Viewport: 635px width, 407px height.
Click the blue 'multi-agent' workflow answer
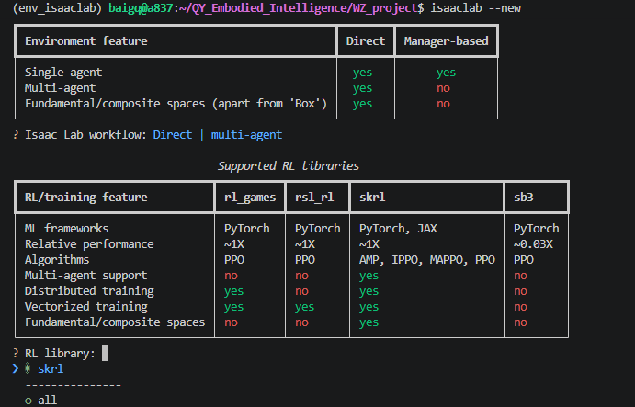pyautogui.click(x=246, y=135)
